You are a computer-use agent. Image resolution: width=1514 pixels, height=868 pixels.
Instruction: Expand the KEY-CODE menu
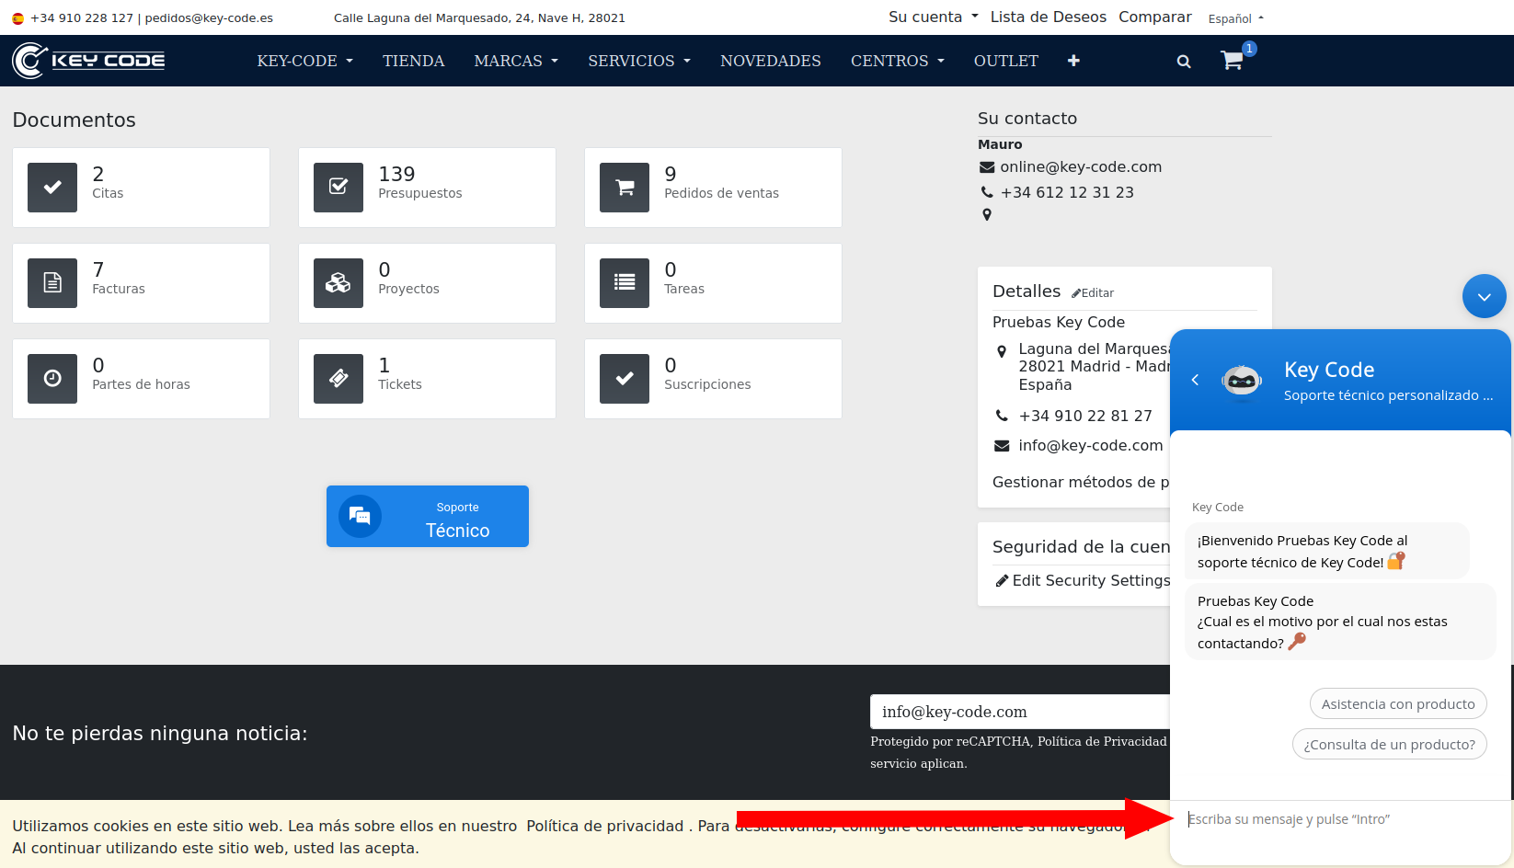click(x=304, y=61)
